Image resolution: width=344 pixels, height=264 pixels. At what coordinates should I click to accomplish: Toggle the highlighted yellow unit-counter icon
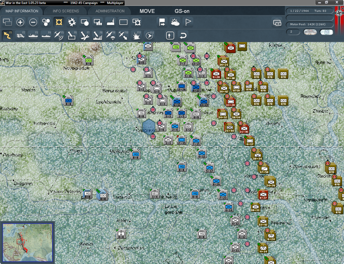coord(59,22)
